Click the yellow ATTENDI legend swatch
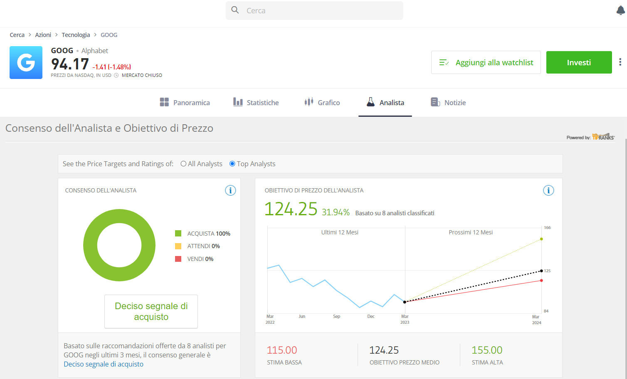Image resolution: width=627 pixels, height=379 pixels. pos(178,246)
